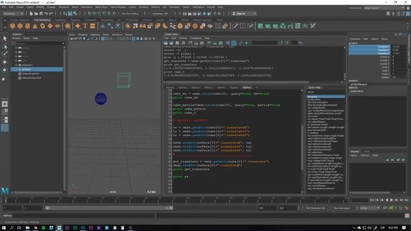Open the Sign In dropdown
Image resolution: width=411 pixels, height=231 pixels.
[x=244, y=13]
